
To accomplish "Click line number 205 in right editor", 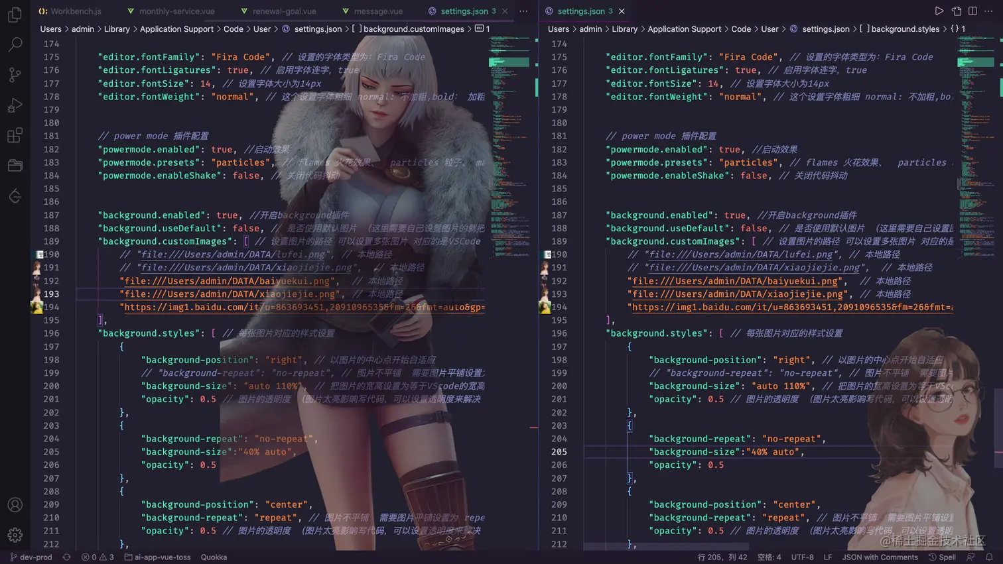I will 559,452.
